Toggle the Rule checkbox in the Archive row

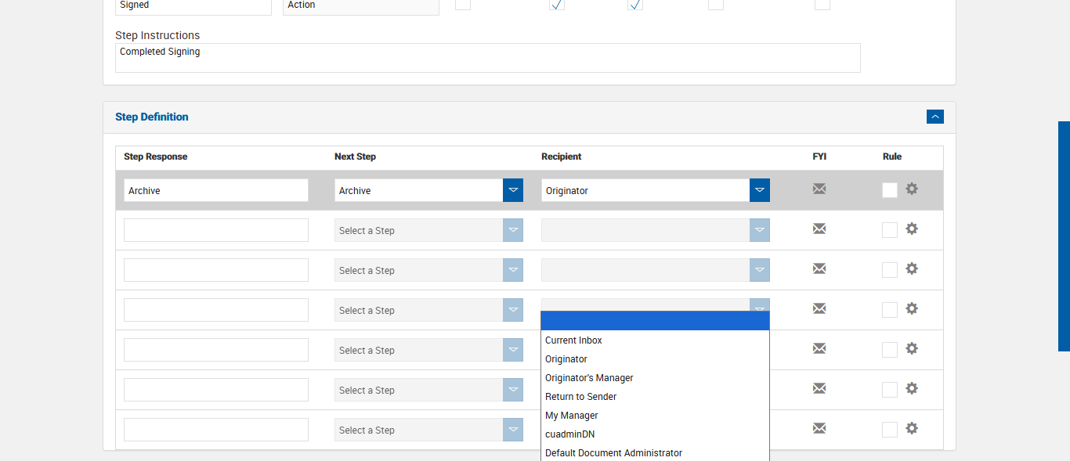click(890, 190)
